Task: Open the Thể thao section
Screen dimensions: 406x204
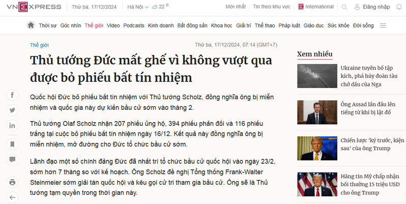Action: point(264,25)
